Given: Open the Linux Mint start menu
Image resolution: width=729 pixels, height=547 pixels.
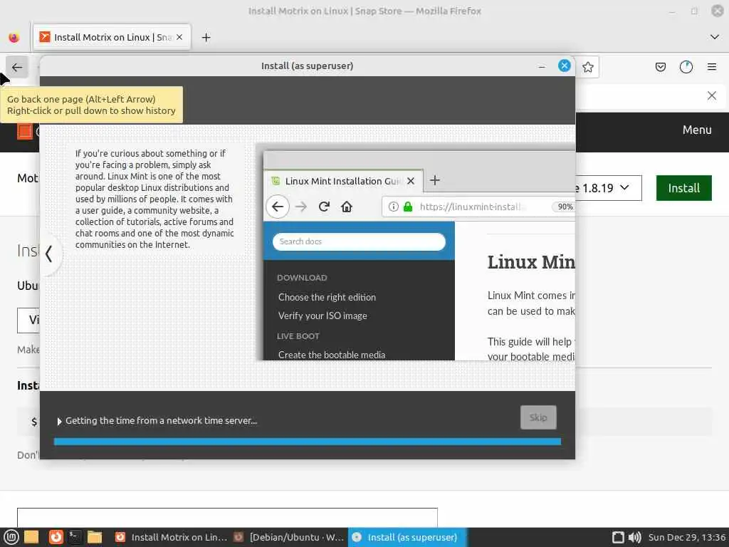Looking at the screenshot, I should [x=11, y=537].
